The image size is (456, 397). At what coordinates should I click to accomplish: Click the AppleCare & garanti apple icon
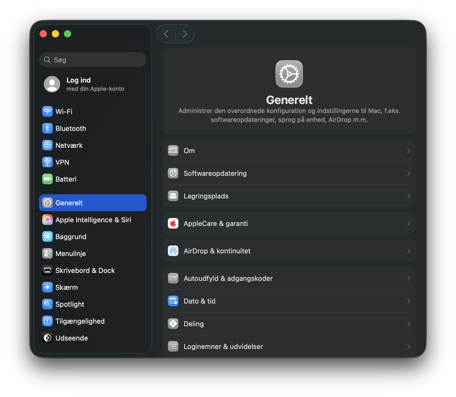(x=173, y=223)
